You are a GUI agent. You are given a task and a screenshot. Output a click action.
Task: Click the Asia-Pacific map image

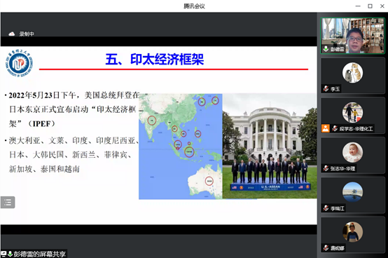tap(181, 147)
